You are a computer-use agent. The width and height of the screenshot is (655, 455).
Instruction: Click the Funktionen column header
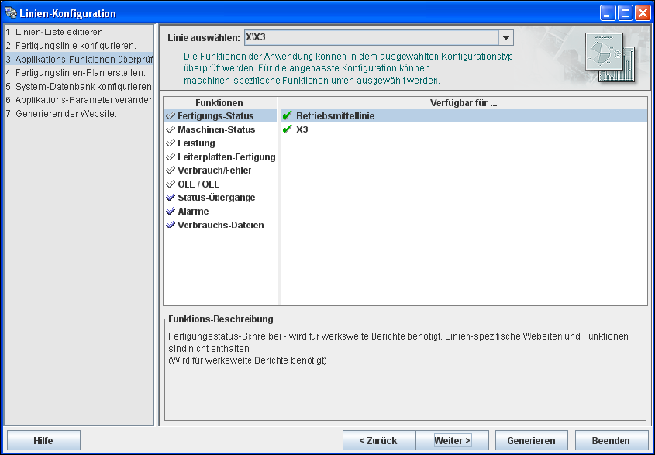point(219,103)
